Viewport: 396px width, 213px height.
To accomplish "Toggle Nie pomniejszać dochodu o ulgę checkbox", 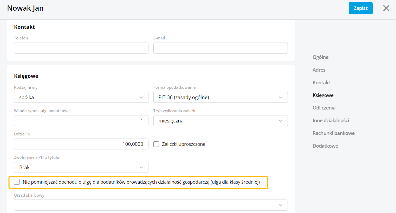I will coord(17,182).
